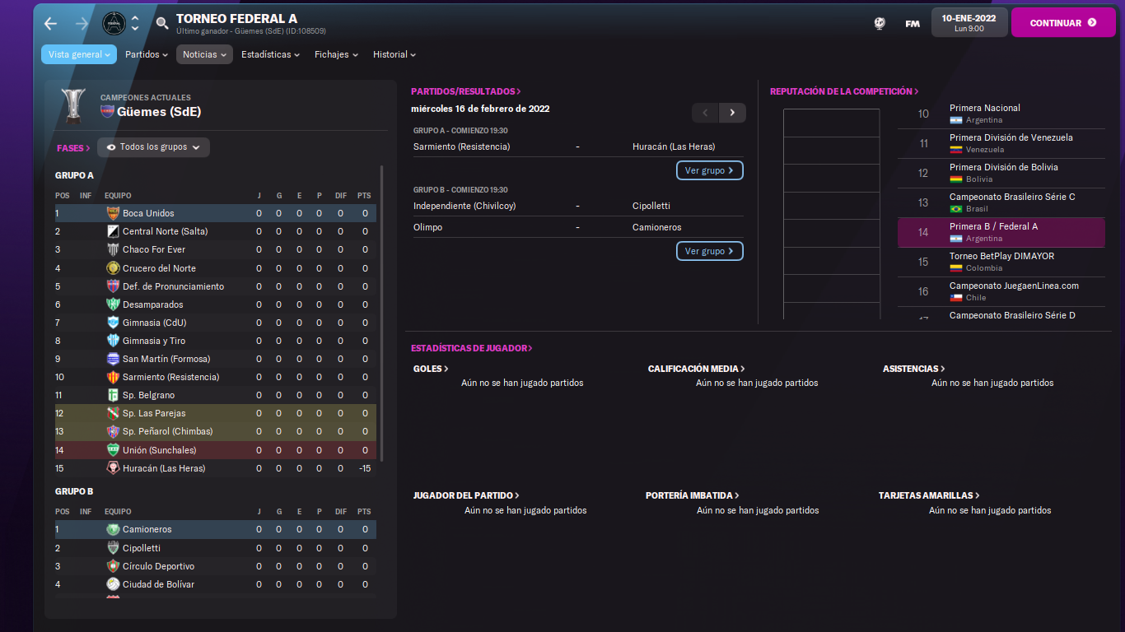Click the San Martín (Formosa) badge
1125x632 pixels.
click(x=113, y=359)
